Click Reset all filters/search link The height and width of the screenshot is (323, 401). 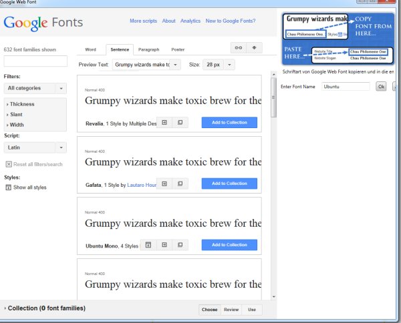[x=38, y=164]
